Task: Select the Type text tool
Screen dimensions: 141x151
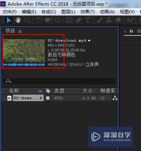Action: 88,20
